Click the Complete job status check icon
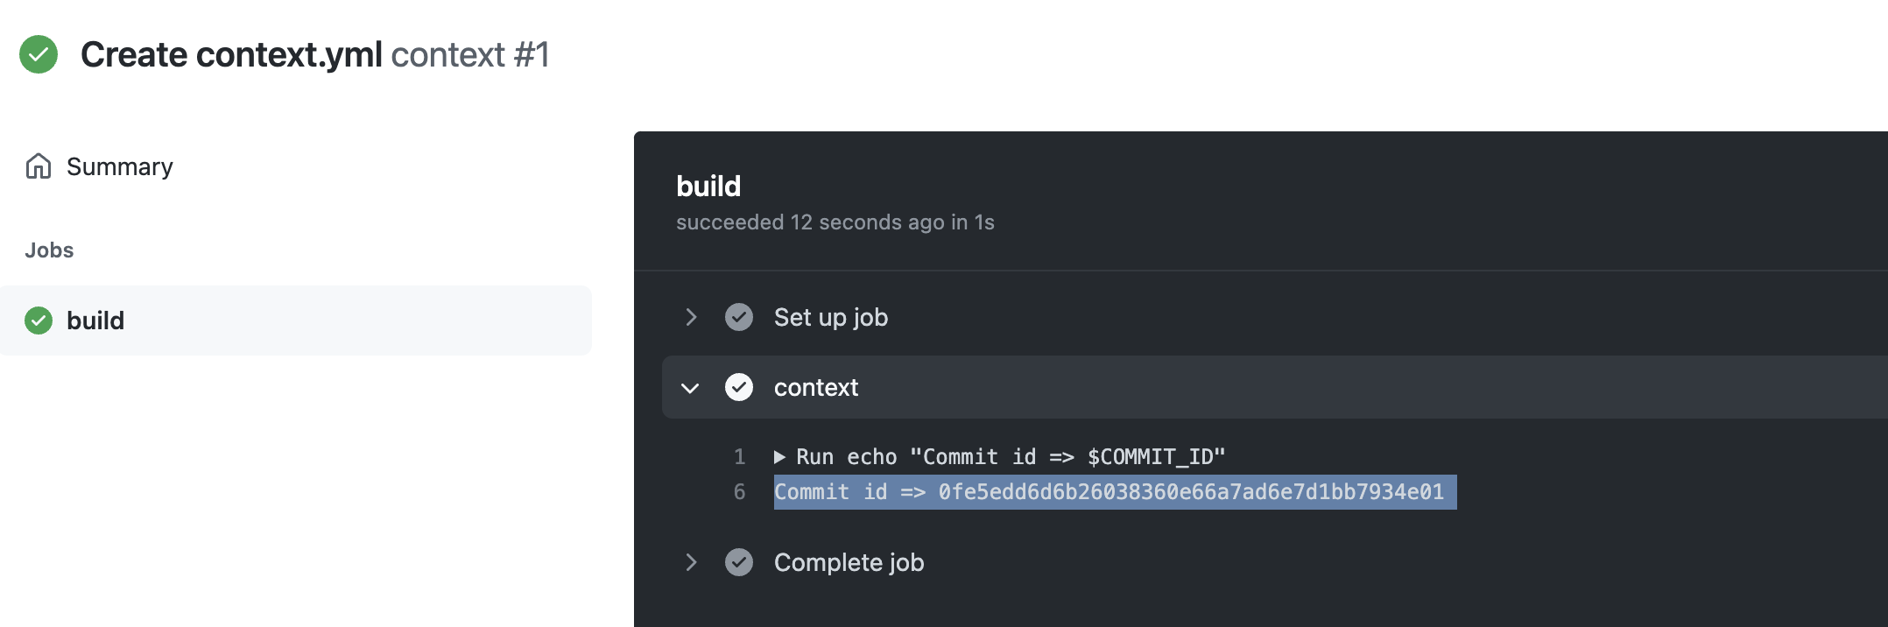1888x627 pixels. (x=739, y=562)
